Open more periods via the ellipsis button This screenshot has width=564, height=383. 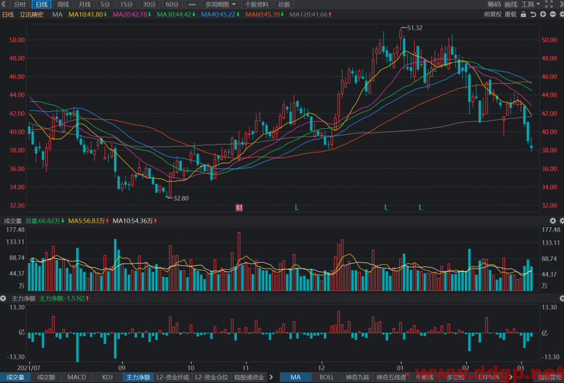pyautogui.click(x=192, y=4)
